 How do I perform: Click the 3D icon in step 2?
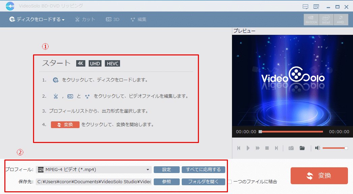[x=70, y=96]
